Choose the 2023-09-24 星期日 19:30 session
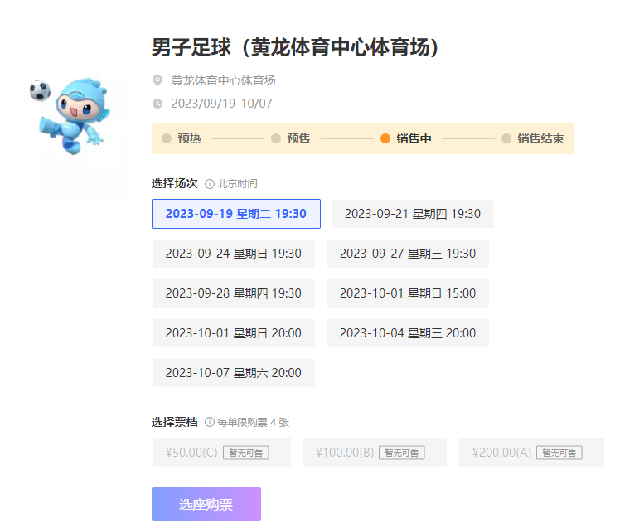644x523 pixels. point(233,254)
